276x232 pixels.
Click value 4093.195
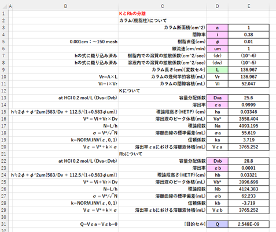[x=249, y=126]
